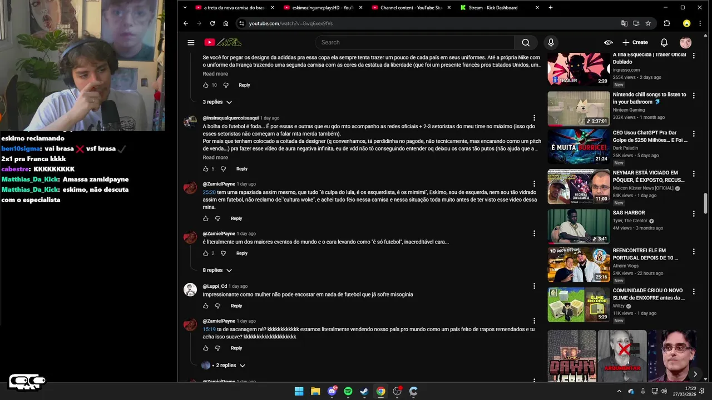Viewport: 712px width, 400px height.
Task: Open options menu for @Luppi_Cd comment
Action: pos(534,286)
